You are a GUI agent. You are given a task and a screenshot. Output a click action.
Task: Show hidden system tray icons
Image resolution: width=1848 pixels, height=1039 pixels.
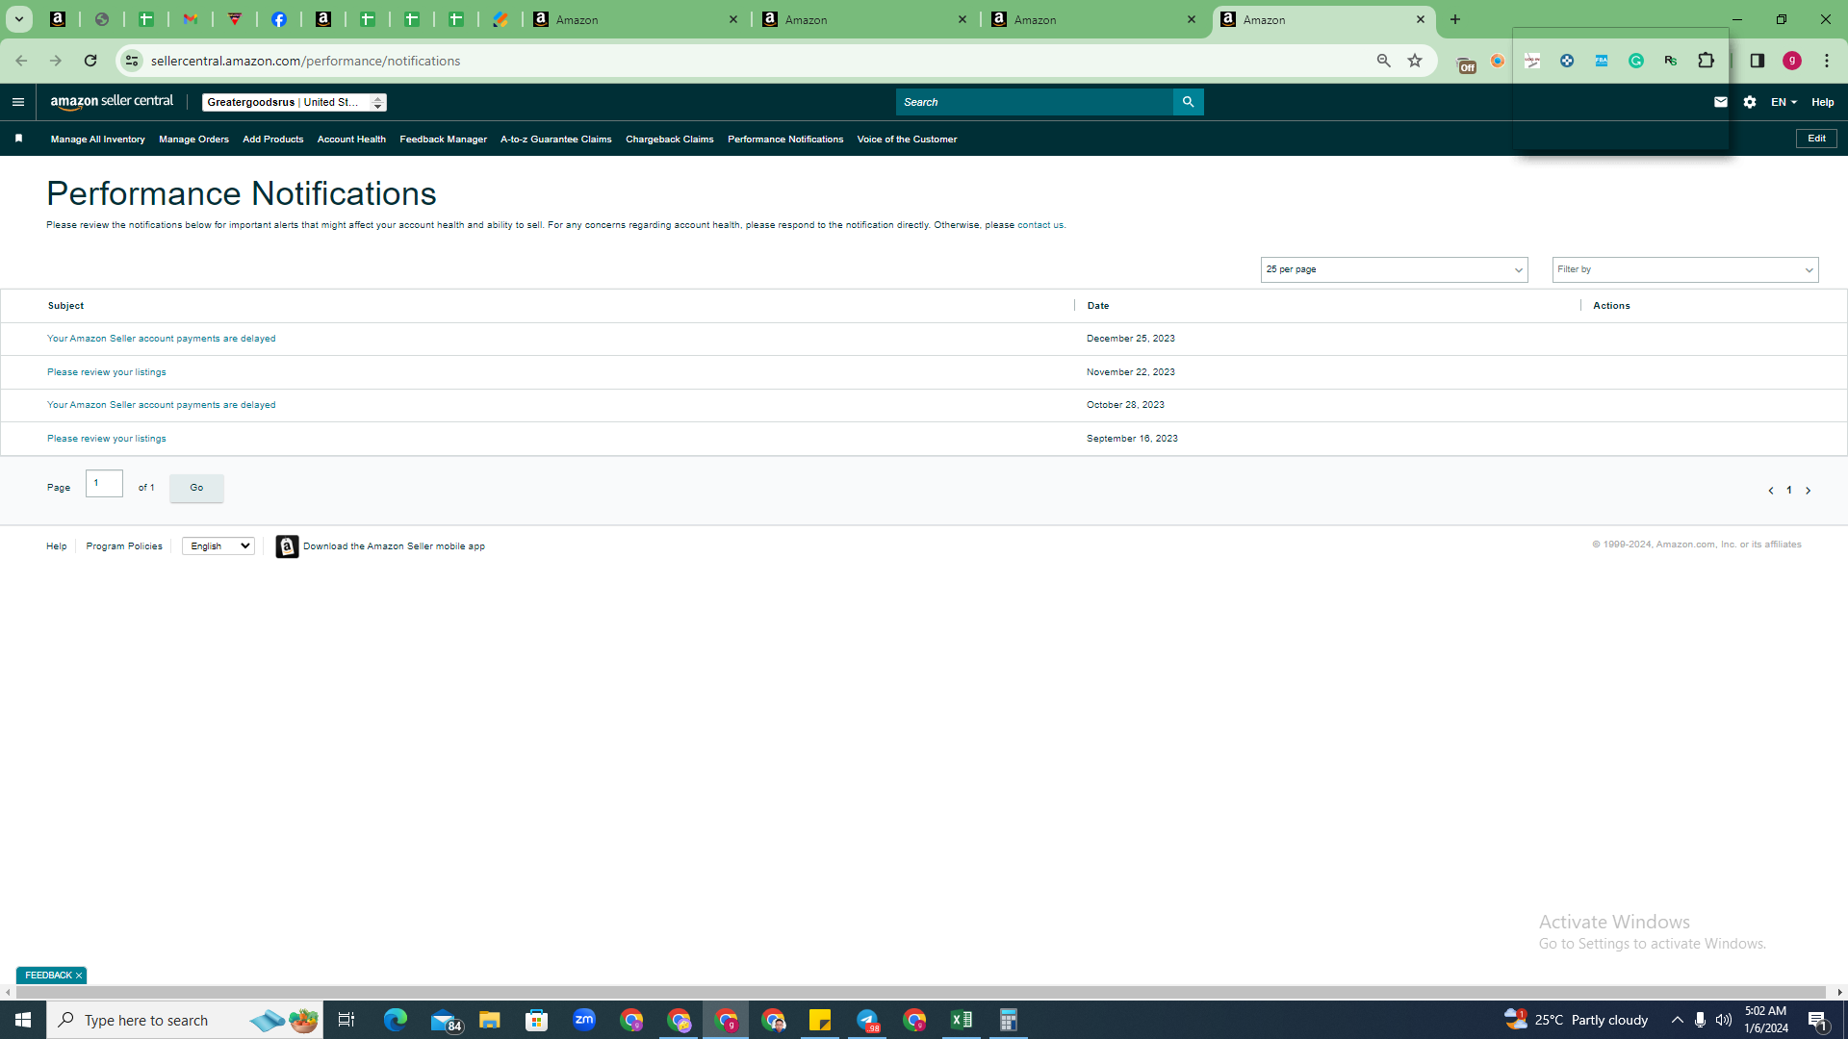1677,1020
